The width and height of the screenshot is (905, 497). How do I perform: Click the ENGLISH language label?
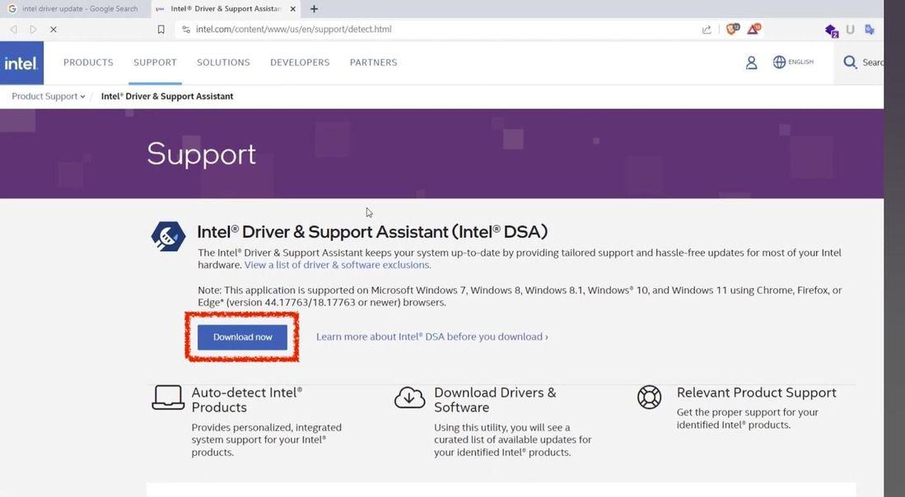pos(801,63)
